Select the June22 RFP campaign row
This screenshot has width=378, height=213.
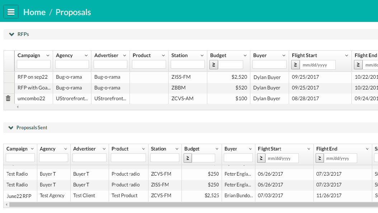19,196
